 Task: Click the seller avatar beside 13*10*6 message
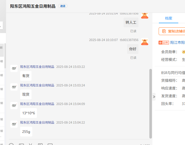point(14,106)
